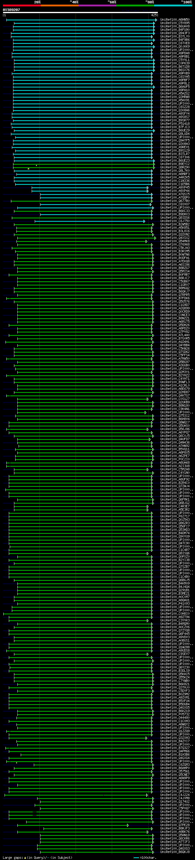Viewport: 195px width, 860px height.
Task: Click the orange ~40% identity color segment
Action: tap(60, 5)
